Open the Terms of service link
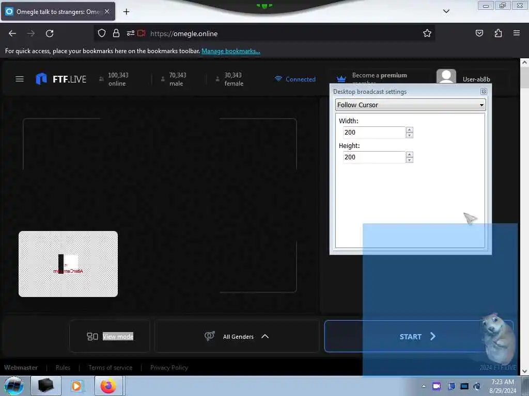529x396 pixels. [111, 368]
